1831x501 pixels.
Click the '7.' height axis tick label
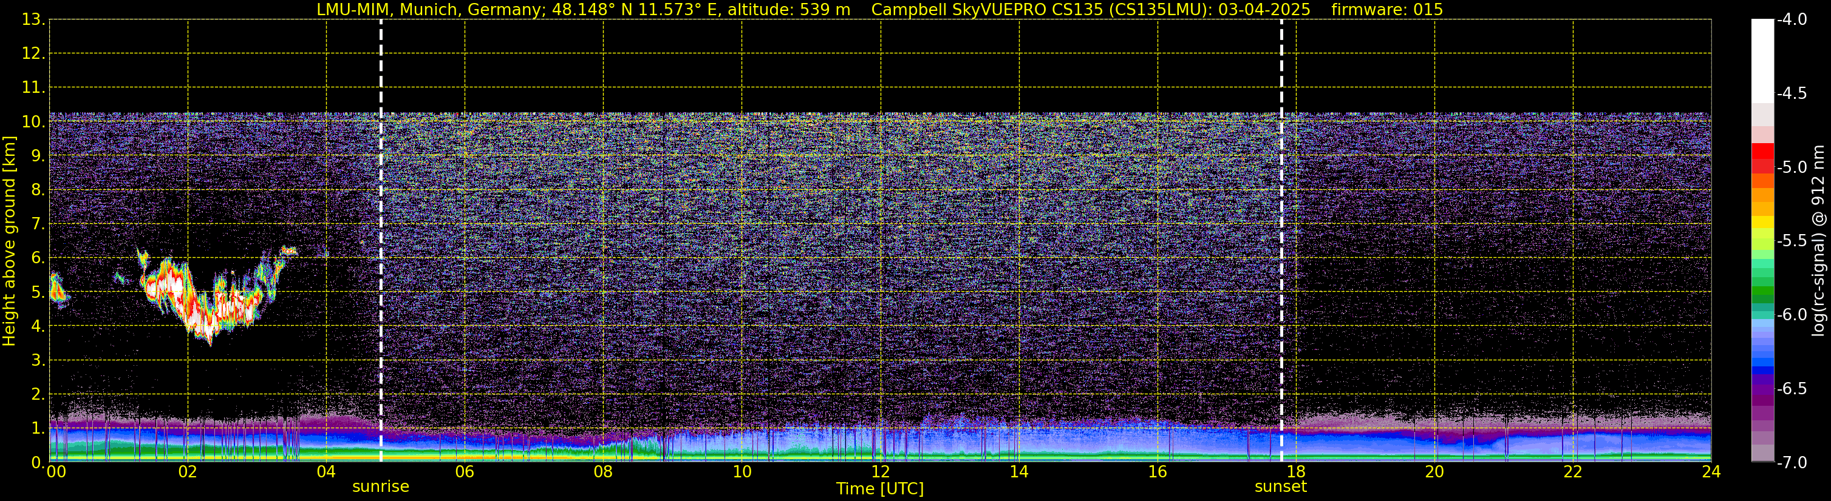38,224
